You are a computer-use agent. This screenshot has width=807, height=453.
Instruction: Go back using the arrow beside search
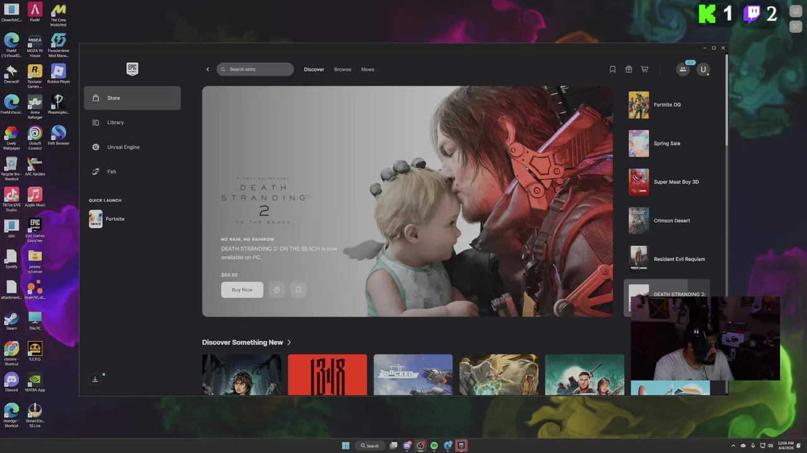pyautogui.click(x=207, y=69)
